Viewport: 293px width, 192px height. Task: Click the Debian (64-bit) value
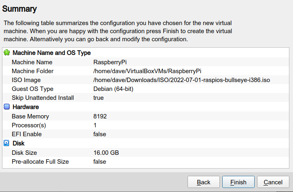(113, 89)
